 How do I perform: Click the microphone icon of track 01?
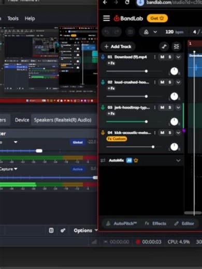pos(103,57)
